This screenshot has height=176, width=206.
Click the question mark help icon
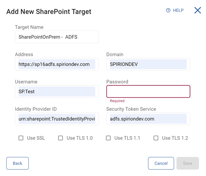click(168, 11)
